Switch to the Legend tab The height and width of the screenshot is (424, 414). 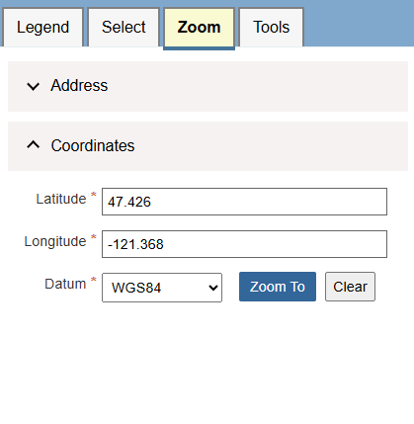42,28
